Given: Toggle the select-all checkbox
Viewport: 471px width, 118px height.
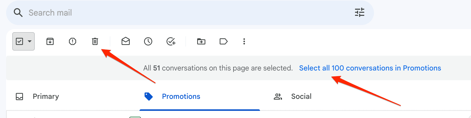Looking at the screenshot, I should click(19, 41).
